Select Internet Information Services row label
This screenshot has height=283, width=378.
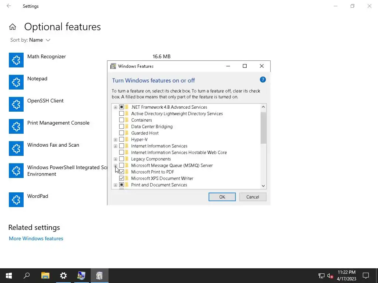coord(159,146)
